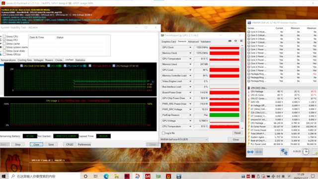The height and width of the screenshot is (179, 318).
Task: Uncheck Stress FPU checkbox
Action: click(4, 40)
